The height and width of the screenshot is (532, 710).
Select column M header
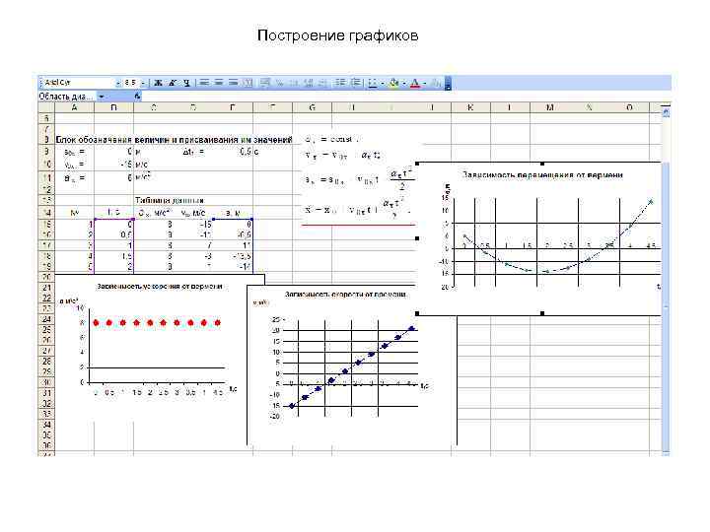pos(549,107)
